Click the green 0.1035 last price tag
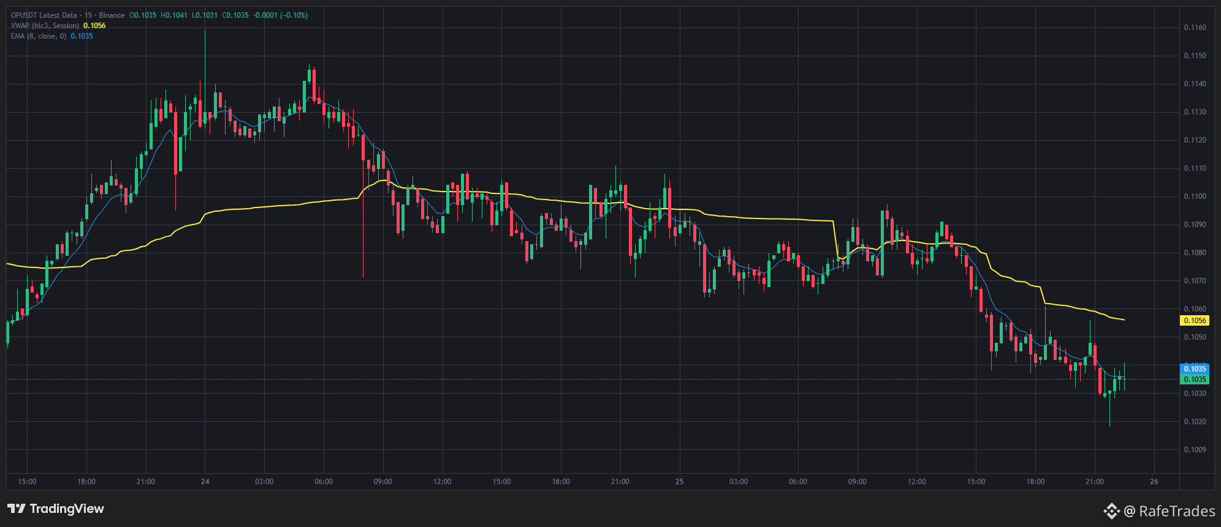This screenshot has width=1221, height=527. point(1195,379)
